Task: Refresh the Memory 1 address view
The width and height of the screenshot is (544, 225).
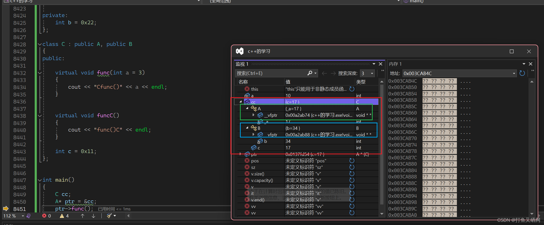Action: pyautogui.click(x=522, y=73)
